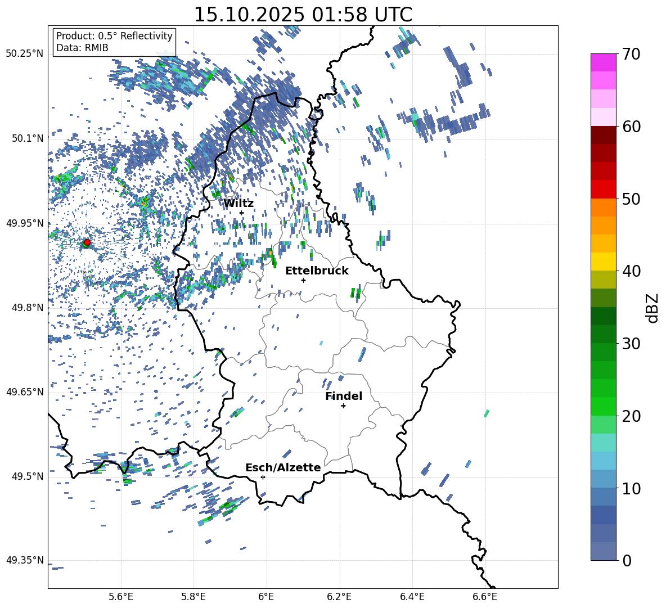666x608 pixels.
Task: Click the Esch/Alzette station cross marker
Action: click(x=263, y=477)
